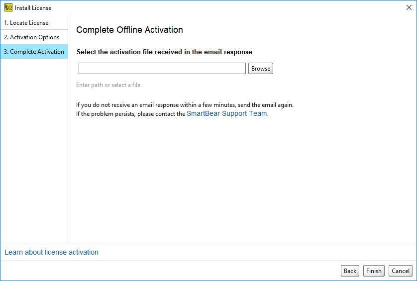Click the 'Install License' window title
This screenshot has height=281, width=417.
click(33, 8)
